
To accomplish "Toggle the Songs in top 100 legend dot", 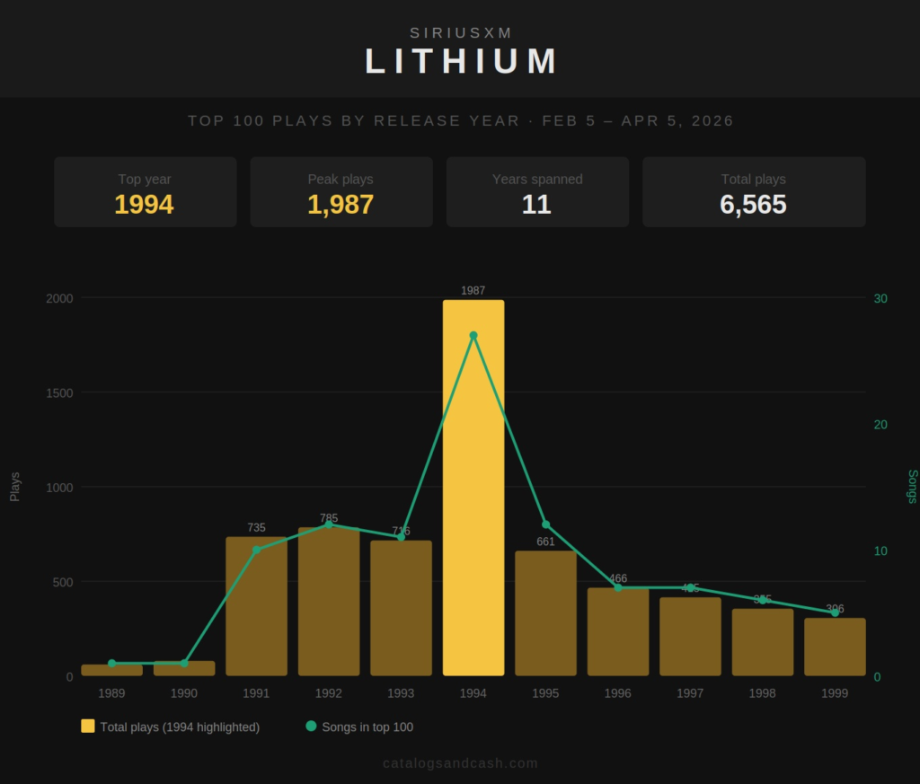I will pos(311,726).
